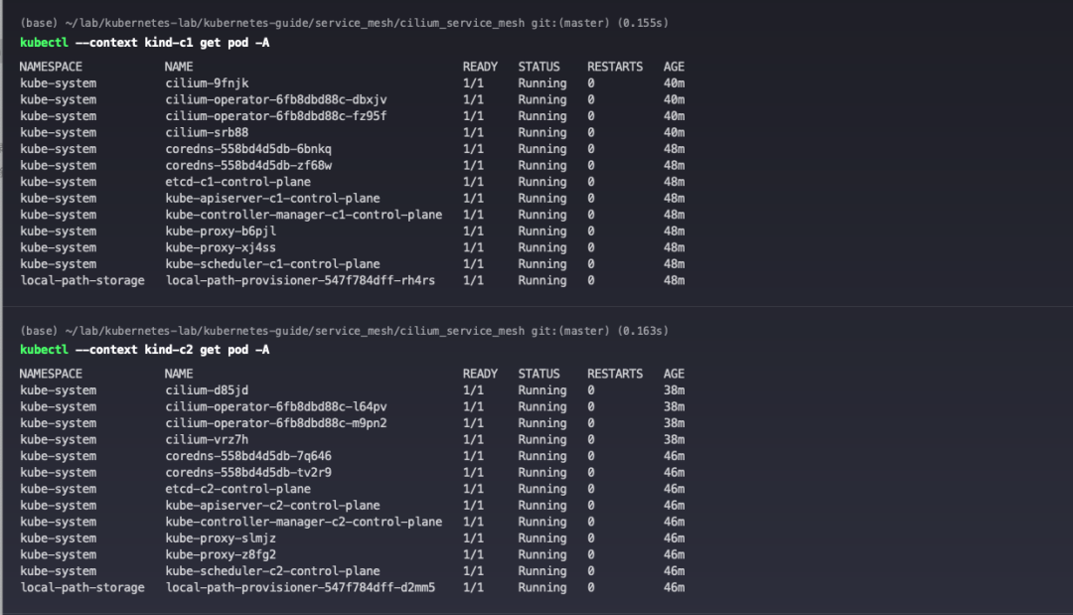
Task: Click the kind-c2 kubectl command line
Action: (x=144, y=350)
